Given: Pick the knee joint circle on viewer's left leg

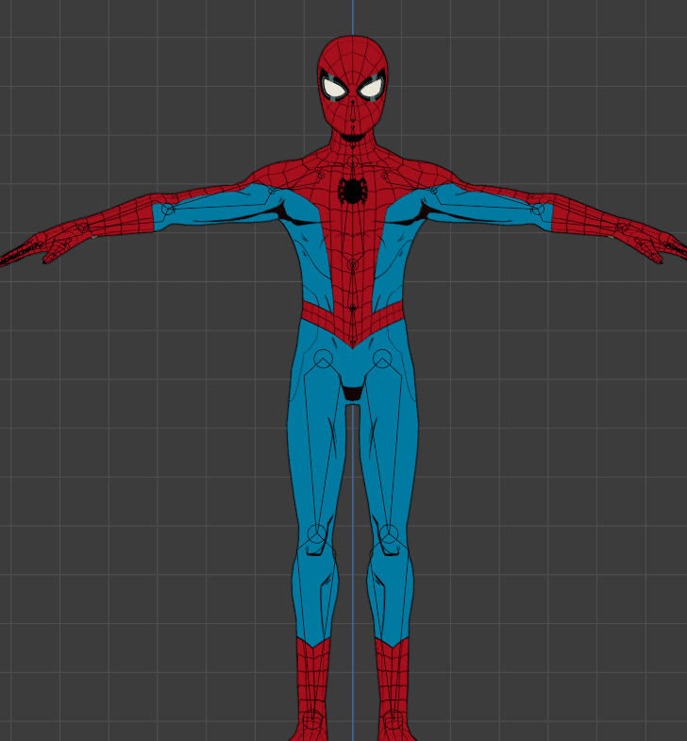Looking at the screenshot, I should click(x=316, y=534).
